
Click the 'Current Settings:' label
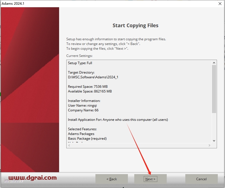[x=79, y=56]
